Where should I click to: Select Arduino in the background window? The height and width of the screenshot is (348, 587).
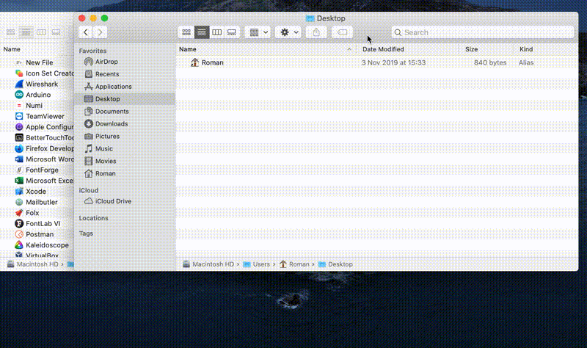point(37,95)
